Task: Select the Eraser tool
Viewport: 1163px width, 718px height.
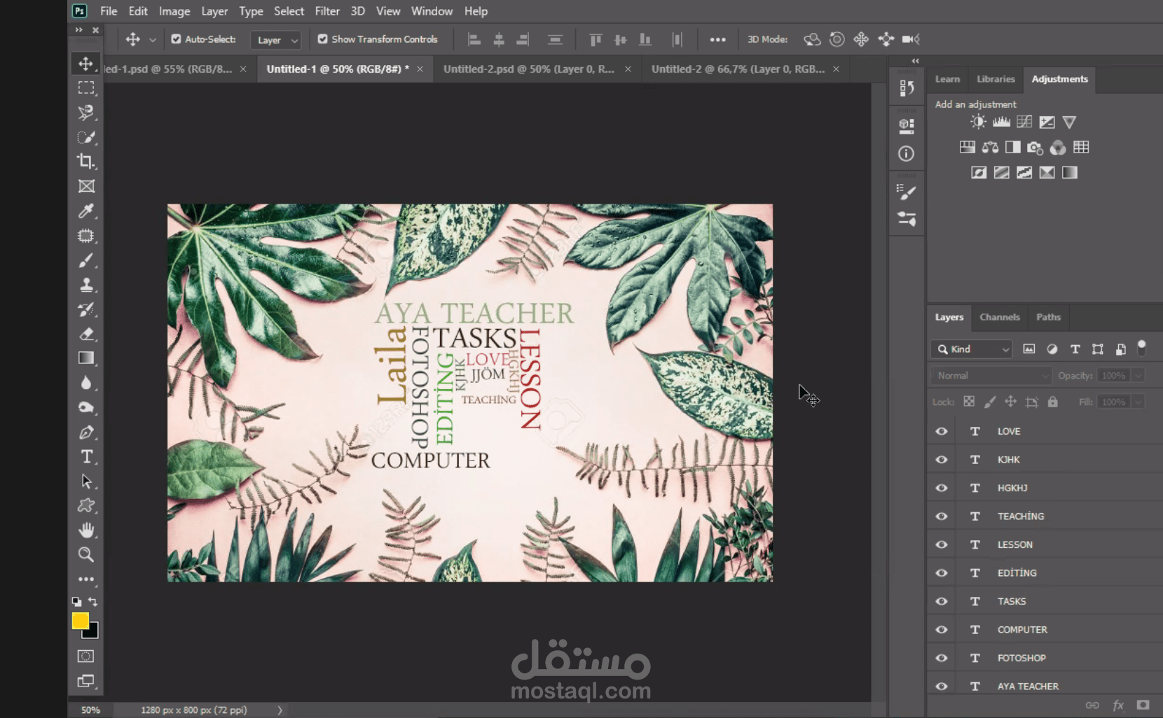Action: coord(86,334)
